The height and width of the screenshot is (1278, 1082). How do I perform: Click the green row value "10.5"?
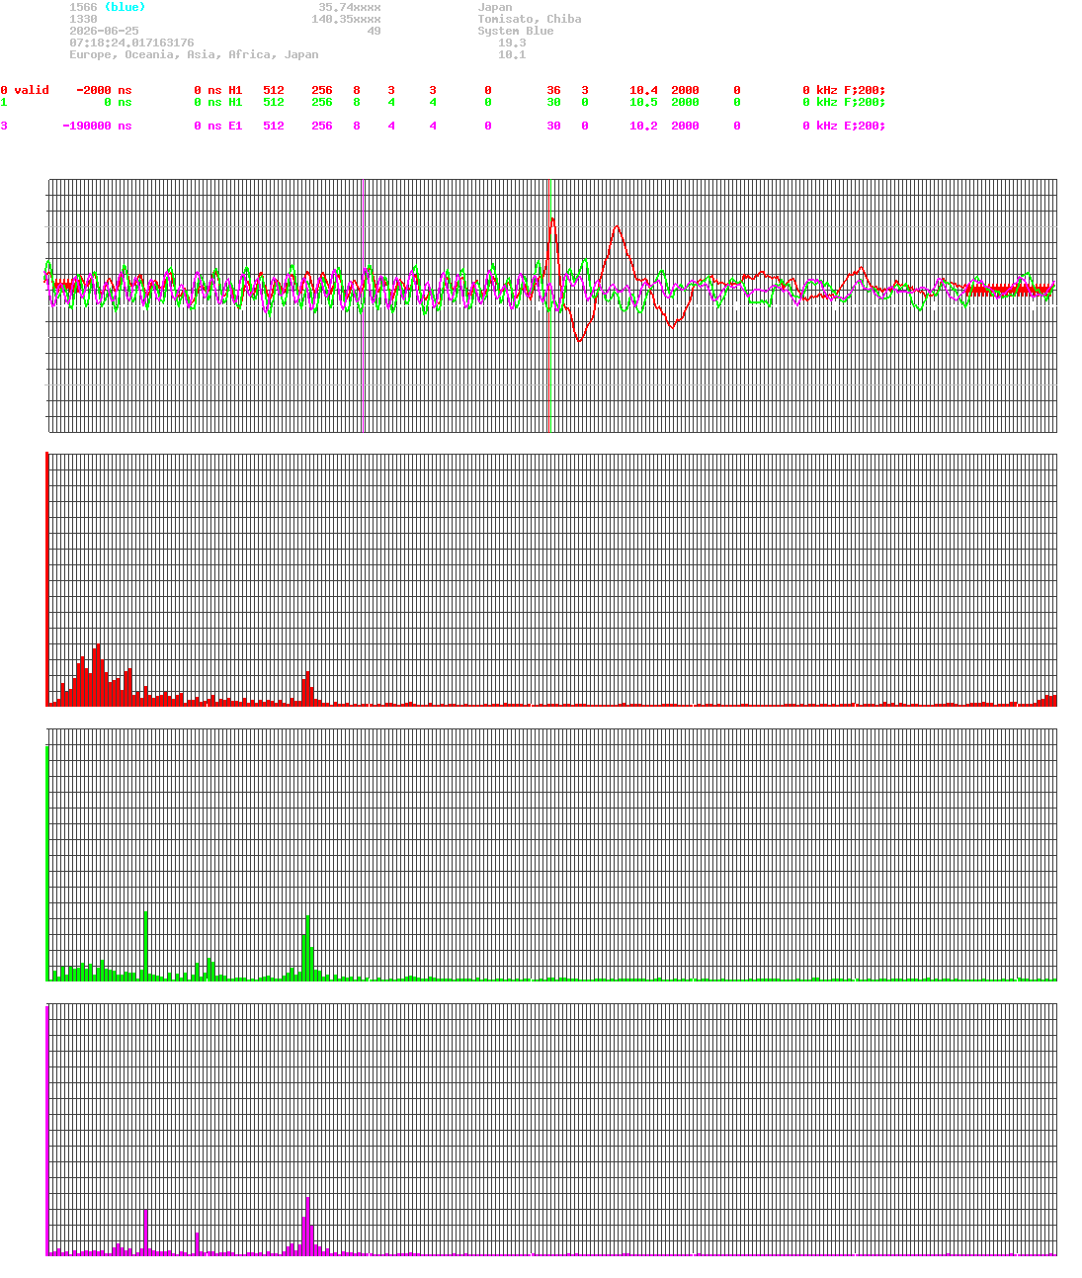coord(643,102)
